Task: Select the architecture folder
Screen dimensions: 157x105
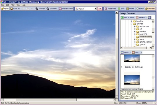Action: 144,27
